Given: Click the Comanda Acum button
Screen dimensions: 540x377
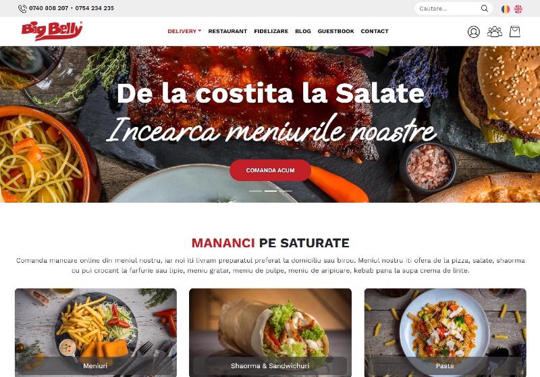Looking at the screenshot, I should click(x=270, y=170).
